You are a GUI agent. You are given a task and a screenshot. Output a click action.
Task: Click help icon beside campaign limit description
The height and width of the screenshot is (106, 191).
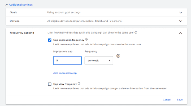(x=136, y=32)
